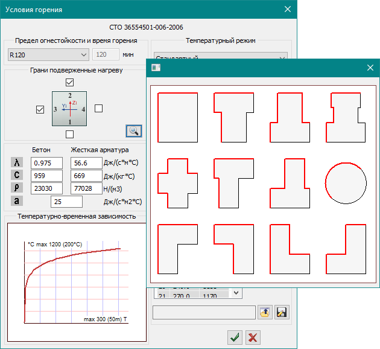Image resolution: width=380 pixels, height=349 pixels.
Task: Click the concrete conductivity field 0.975
Action: point(46,163)
